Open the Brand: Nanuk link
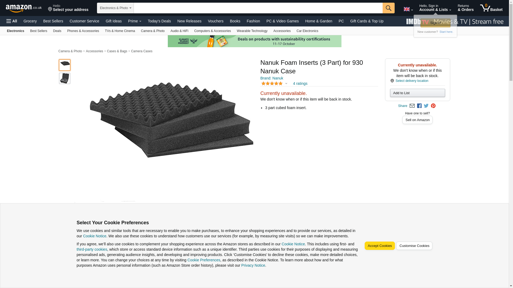Image resolution: width=513 pixels, height=288 pixels. click(x=271, y=78)
